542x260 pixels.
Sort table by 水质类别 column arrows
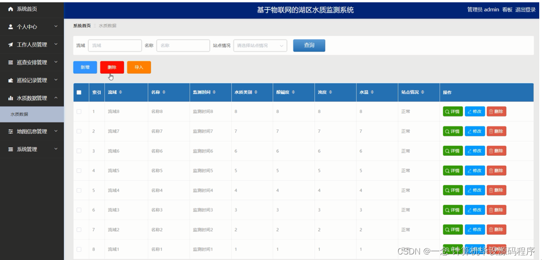pyautogui.click(x=256, y=92)
